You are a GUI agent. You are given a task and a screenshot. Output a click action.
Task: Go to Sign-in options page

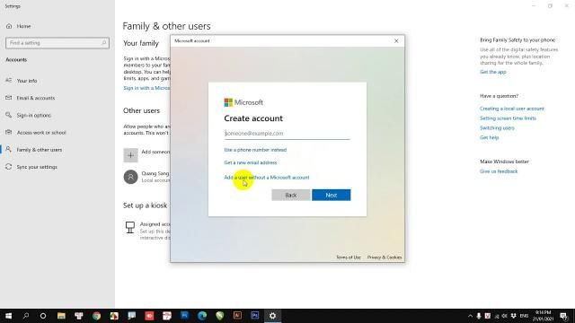pyautogui.click(x=34, y=115)
